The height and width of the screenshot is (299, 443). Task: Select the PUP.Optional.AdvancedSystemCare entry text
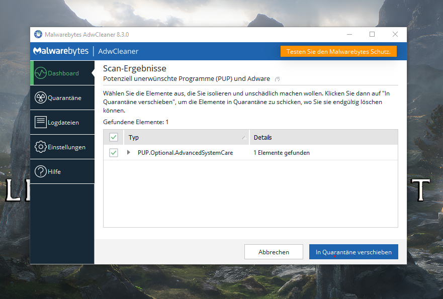tap(185, 153)
